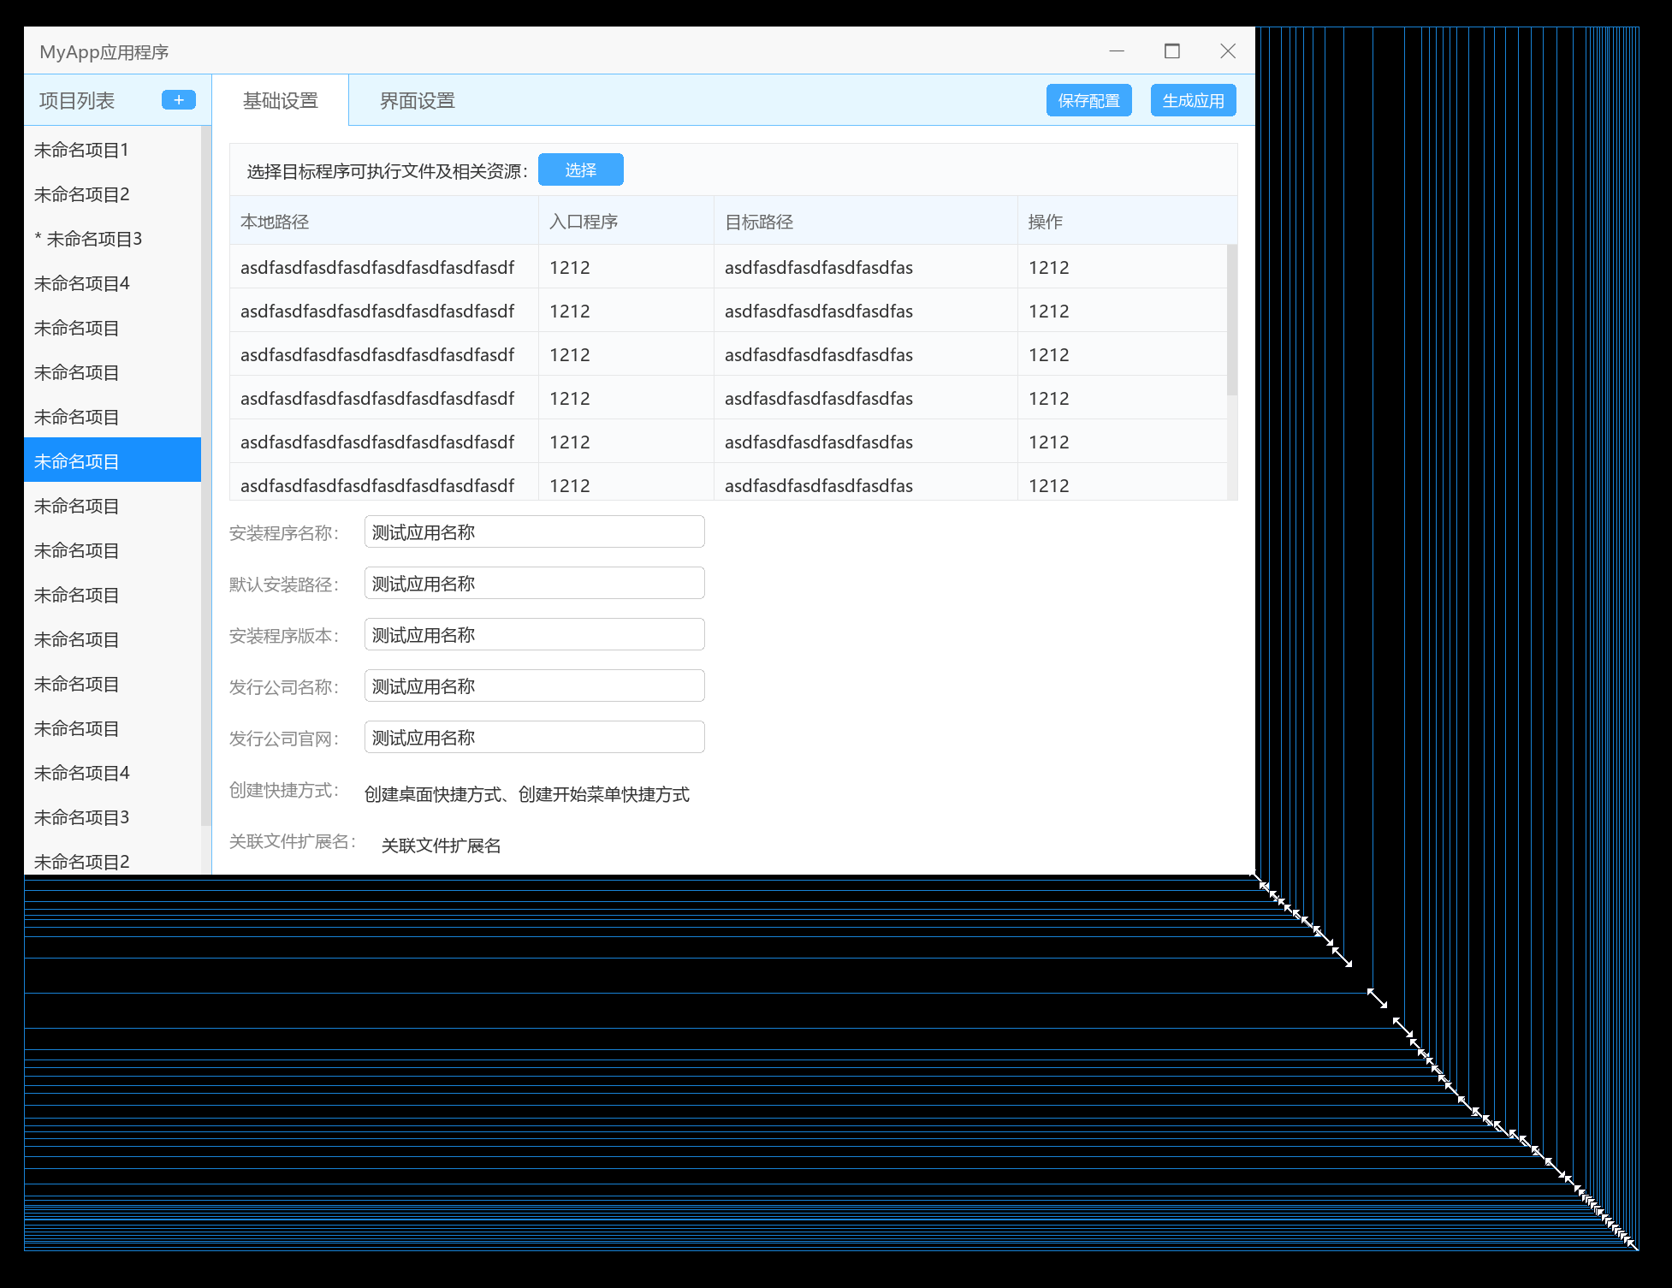Minimize the MyApp window
The height and width of the screenshot is (1288, 1672).
point(1117,51)
